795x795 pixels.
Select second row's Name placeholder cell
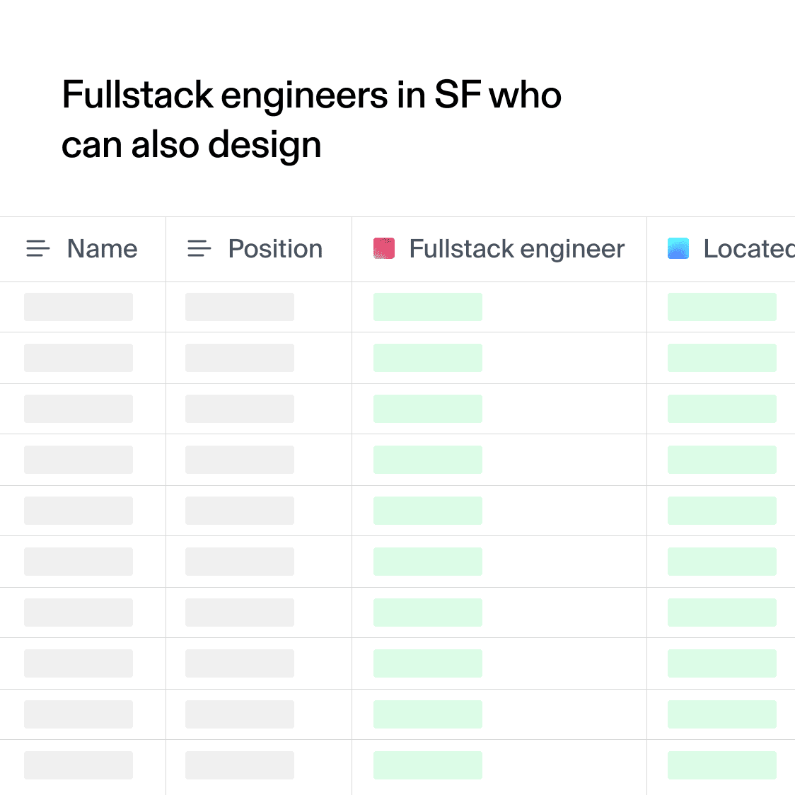click(79, 358)
